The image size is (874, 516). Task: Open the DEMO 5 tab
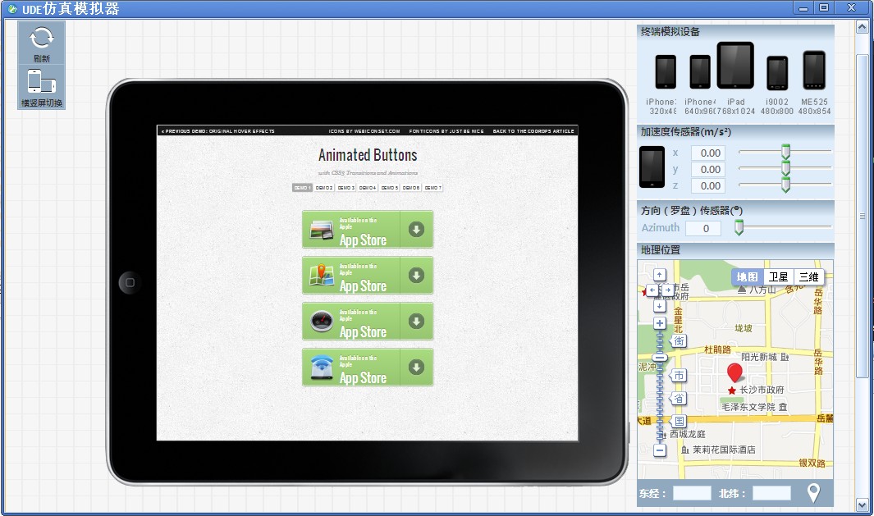pyautogui.click(x=390, y=188)
